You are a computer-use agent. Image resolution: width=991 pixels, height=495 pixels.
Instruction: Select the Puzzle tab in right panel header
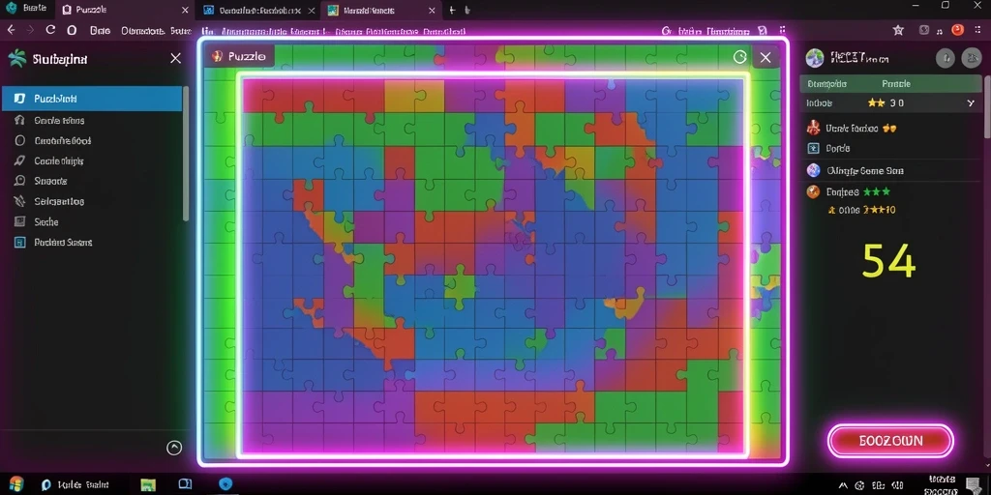(896, 83)
